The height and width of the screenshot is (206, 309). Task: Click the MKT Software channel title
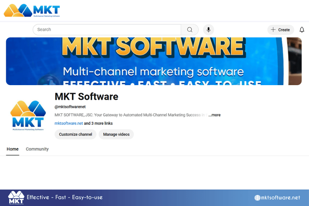coord(86,96)
